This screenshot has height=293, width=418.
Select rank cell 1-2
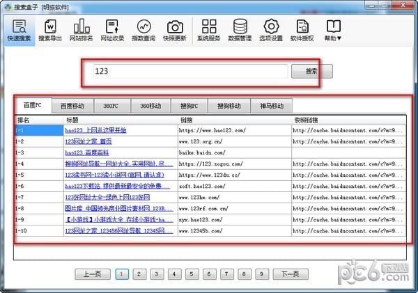tap(39, 141)
